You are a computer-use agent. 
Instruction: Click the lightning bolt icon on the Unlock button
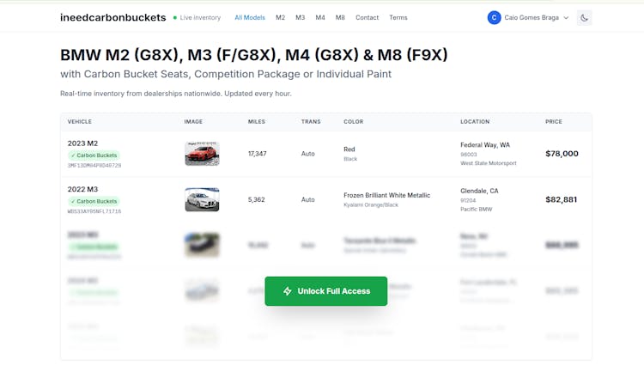(288, 291)
